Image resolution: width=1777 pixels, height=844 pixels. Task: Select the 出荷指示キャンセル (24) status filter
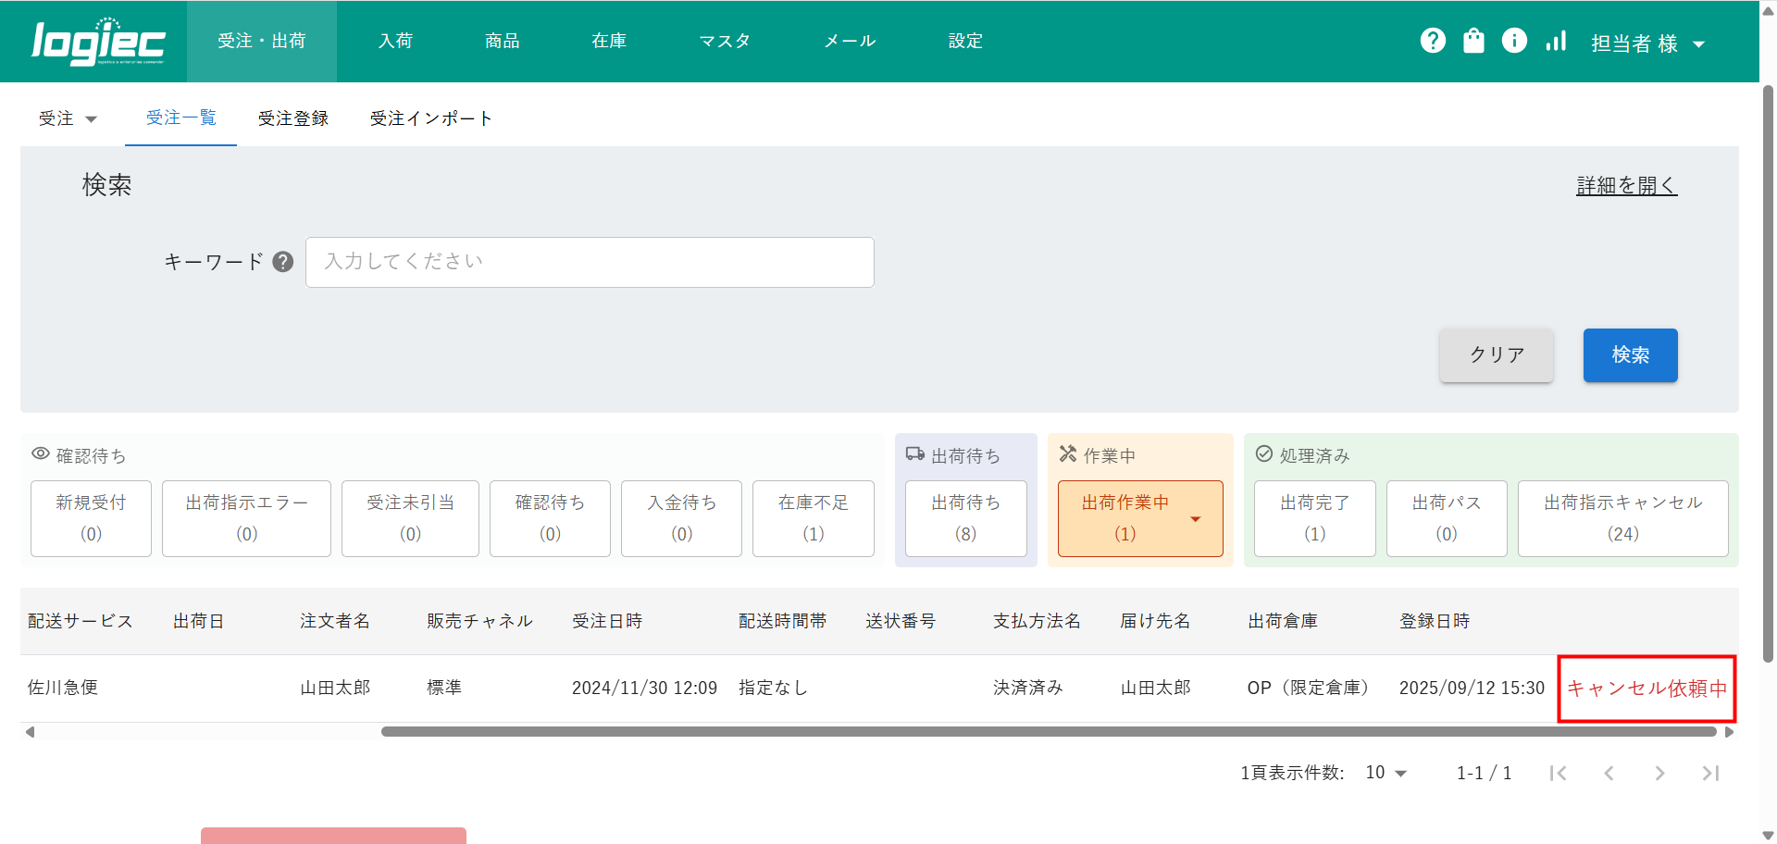click(1622, 518)
